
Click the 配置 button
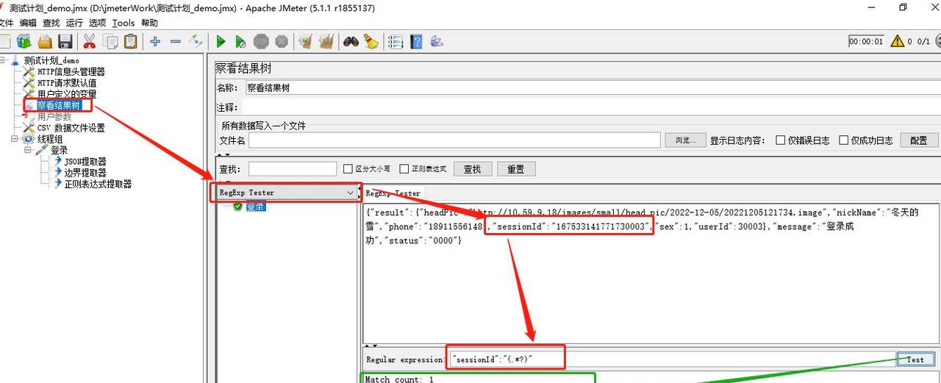(x=919, y=140)
